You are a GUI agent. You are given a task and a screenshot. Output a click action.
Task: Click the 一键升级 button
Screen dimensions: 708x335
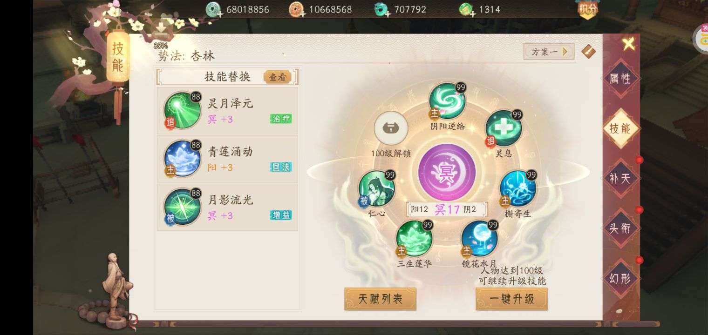click(511, 299)
